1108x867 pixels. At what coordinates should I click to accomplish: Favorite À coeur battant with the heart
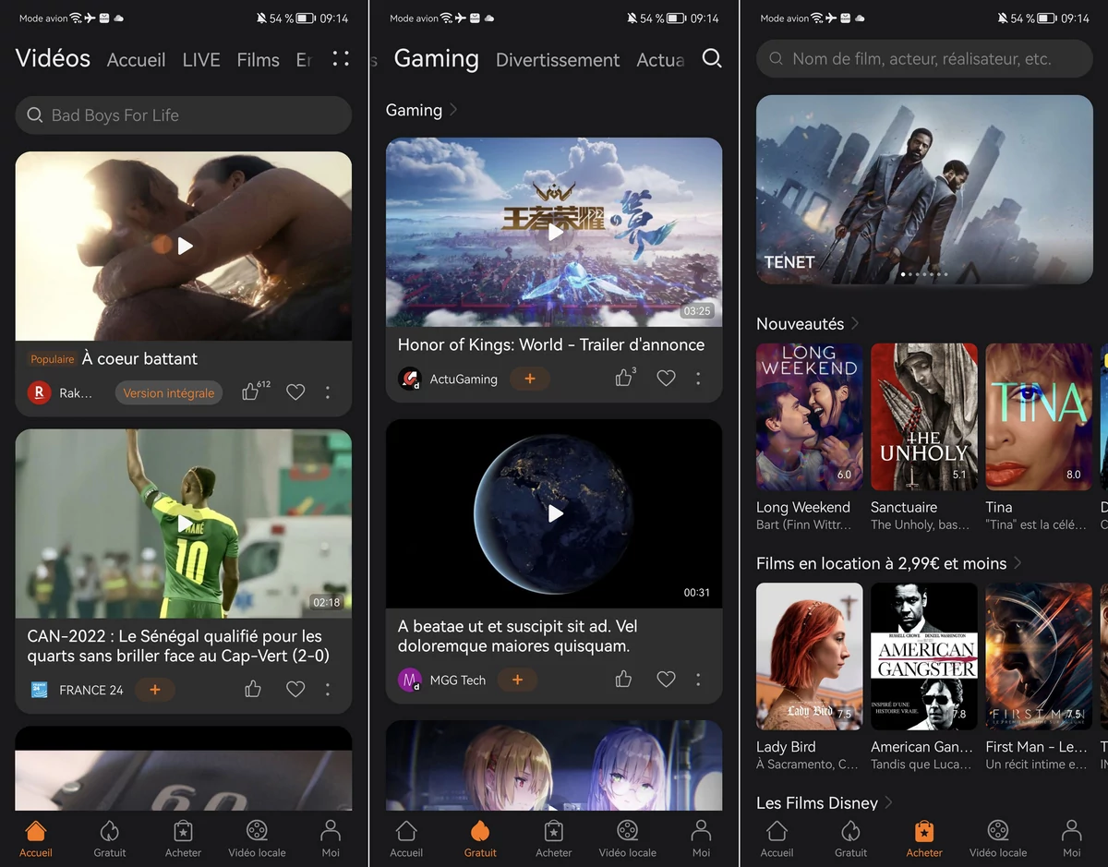click(295, 392)
